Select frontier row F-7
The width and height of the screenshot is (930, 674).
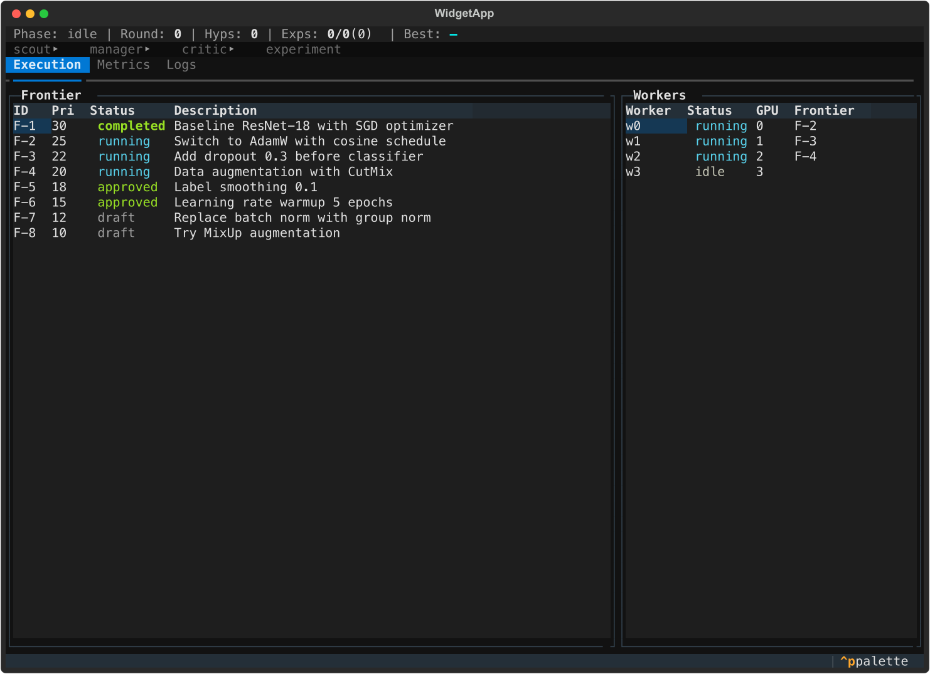pyautogui.click(x=311, y=218)
